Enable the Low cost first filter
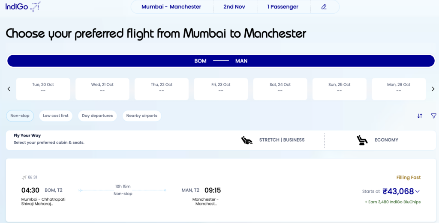This screenshot has width=439, height=223. (56, 116)
